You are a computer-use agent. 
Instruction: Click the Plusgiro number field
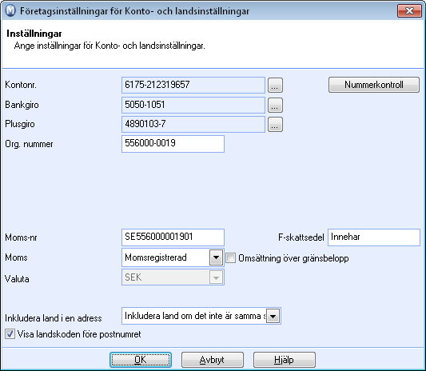(193, 125)
